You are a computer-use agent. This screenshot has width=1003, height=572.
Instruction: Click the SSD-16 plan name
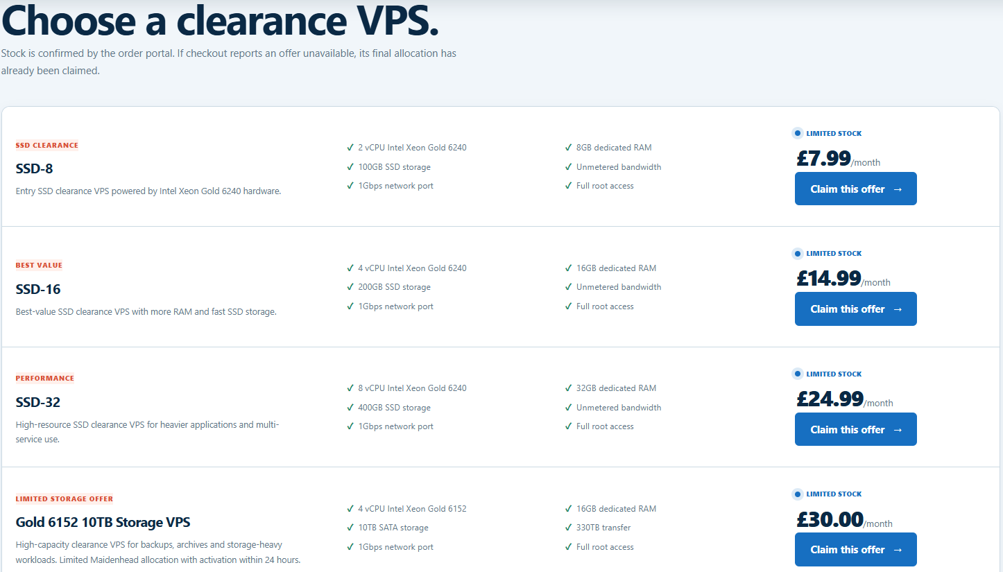(38, 289)
